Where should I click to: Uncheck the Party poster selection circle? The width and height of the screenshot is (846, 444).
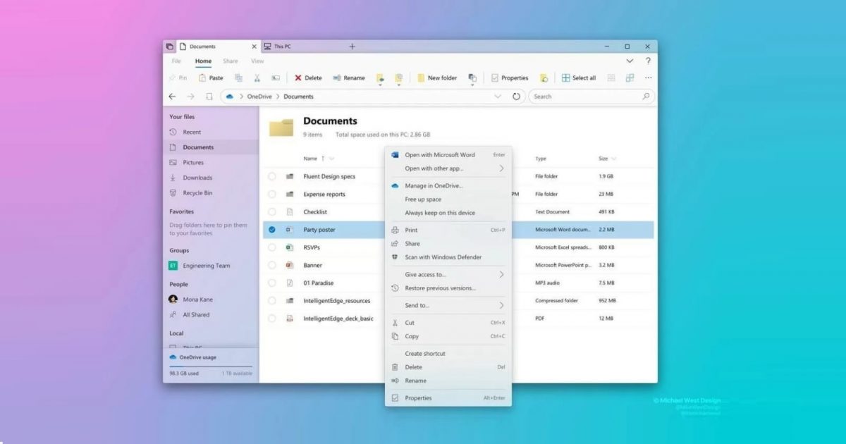pyautogui.click(x=271, y=230)
